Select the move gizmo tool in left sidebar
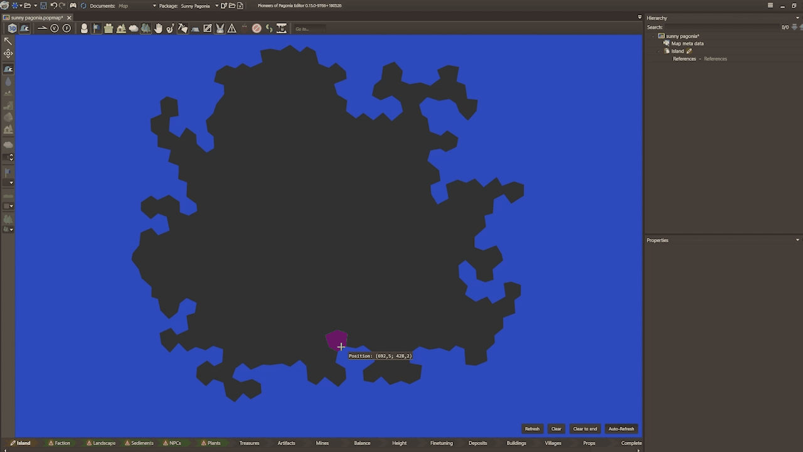 click(x=8, y=53)
